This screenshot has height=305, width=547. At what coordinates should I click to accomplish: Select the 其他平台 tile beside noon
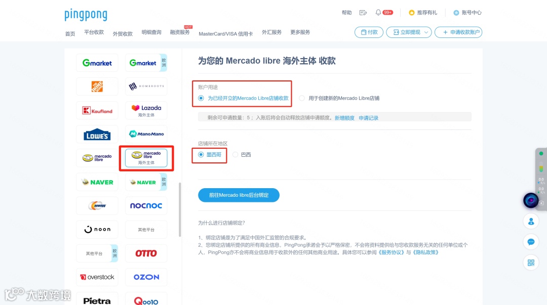146,229
